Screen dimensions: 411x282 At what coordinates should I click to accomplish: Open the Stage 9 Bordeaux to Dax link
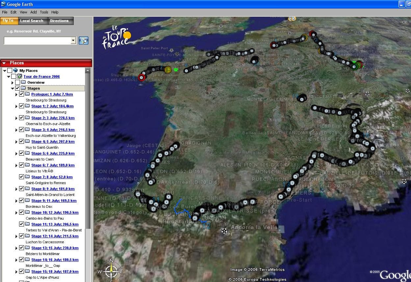point(54,201)
